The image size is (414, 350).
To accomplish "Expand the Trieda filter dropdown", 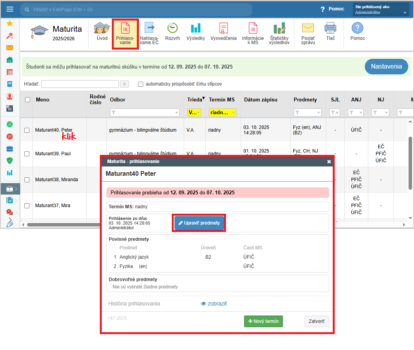I will 194,113.
